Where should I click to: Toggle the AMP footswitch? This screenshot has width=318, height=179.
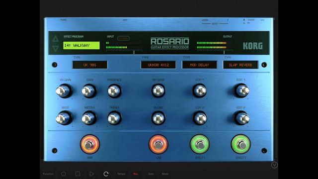89,144
